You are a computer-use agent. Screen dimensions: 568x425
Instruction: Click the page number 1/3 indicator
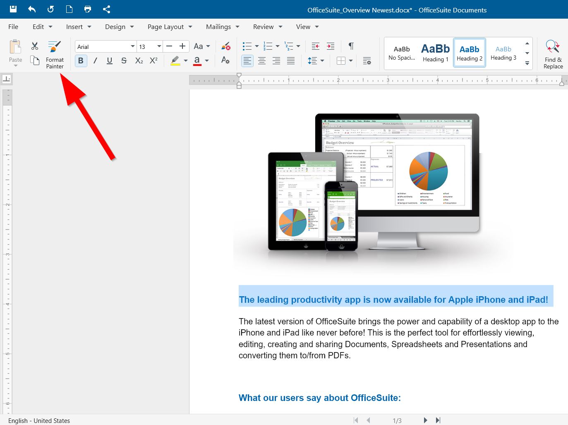tap(397, 420)
